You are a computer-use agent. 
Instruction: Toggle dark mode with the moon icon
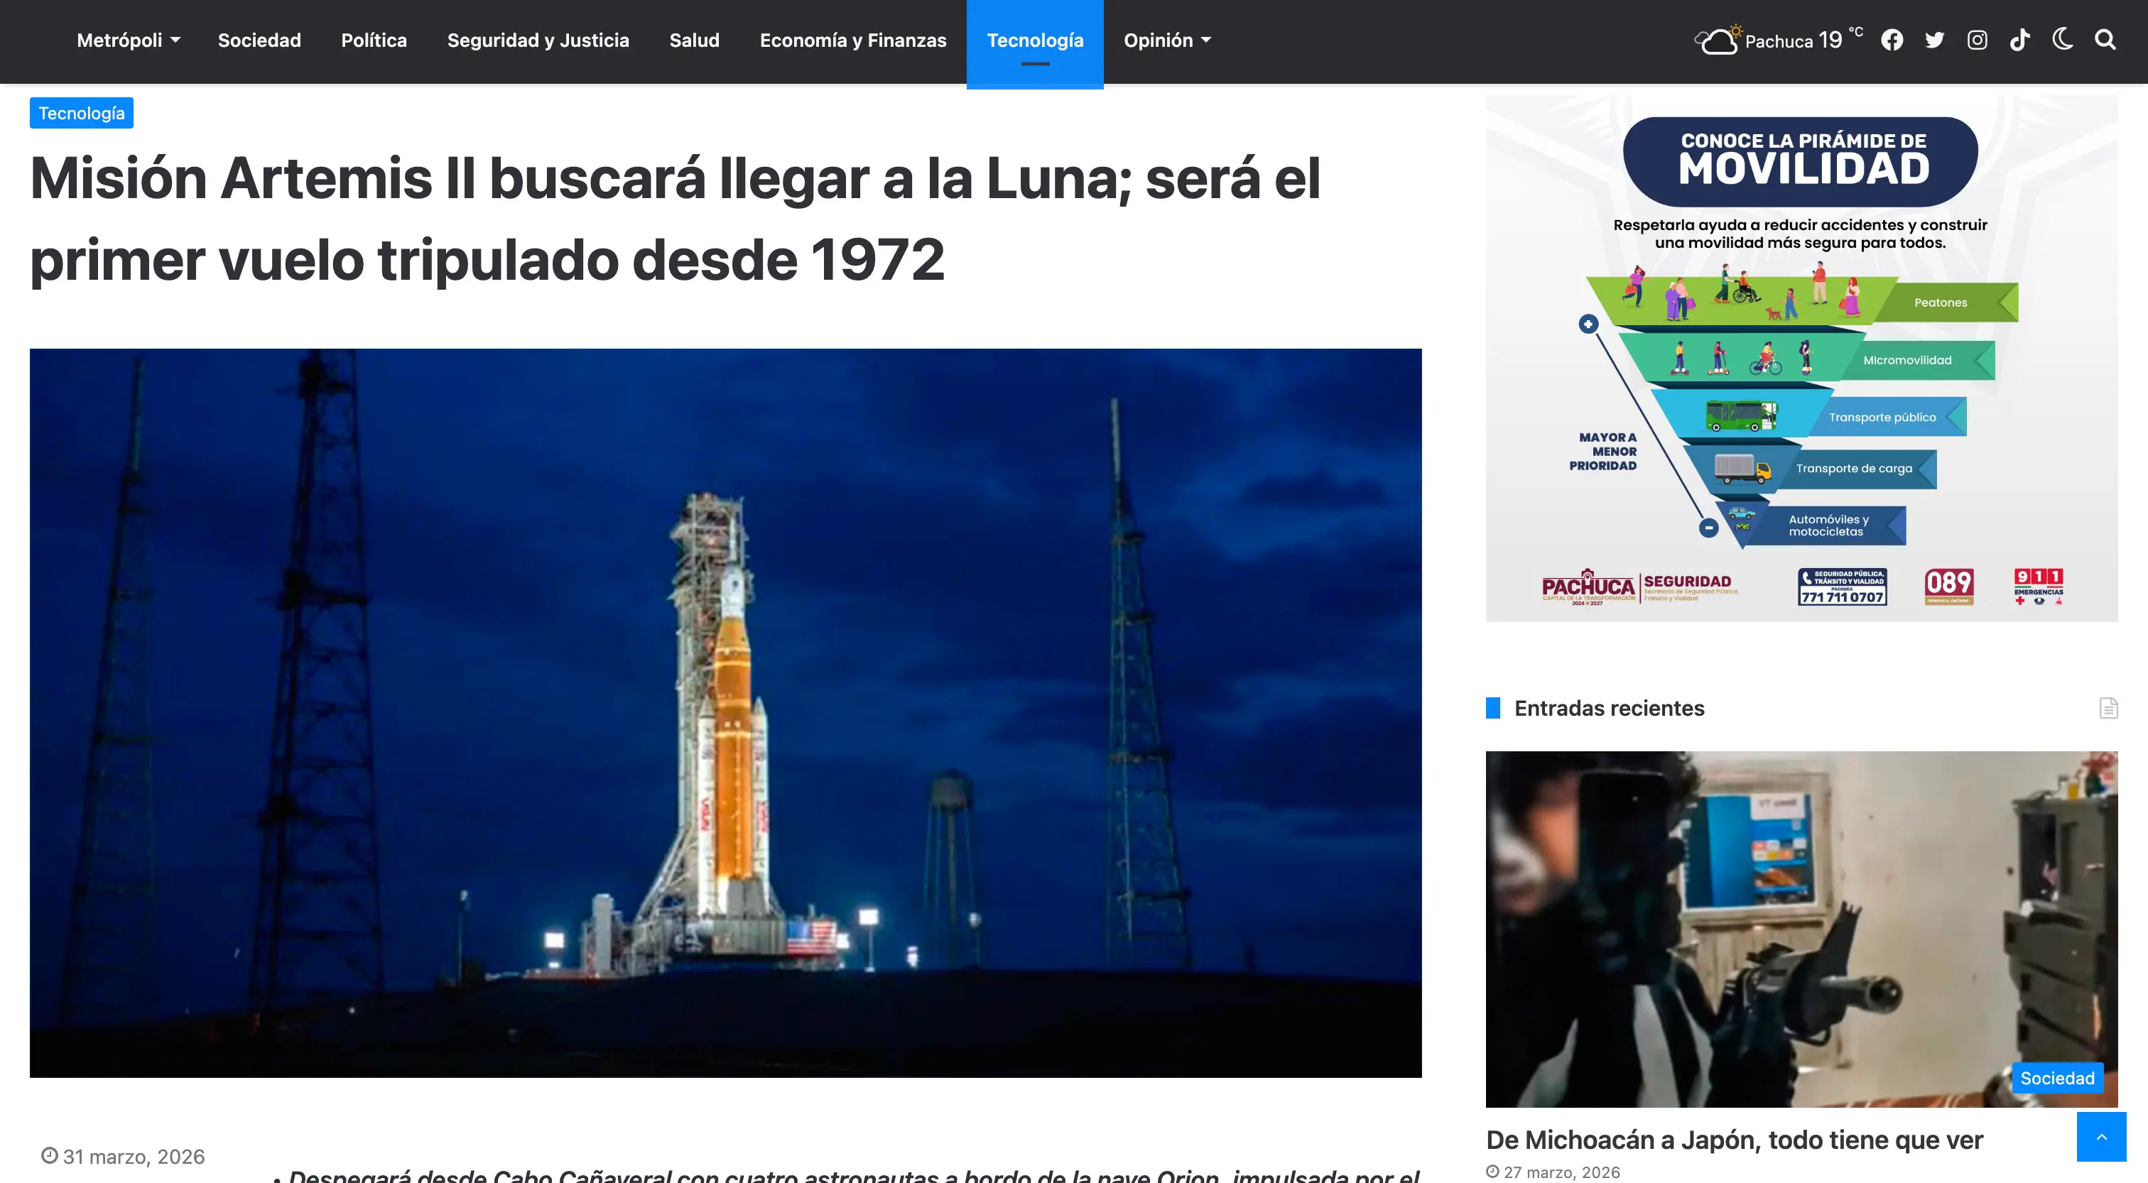[2062, 39]
